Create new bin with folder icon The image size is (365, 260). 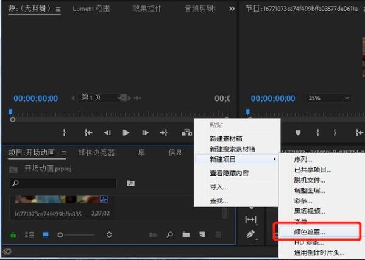coord(186,235)
